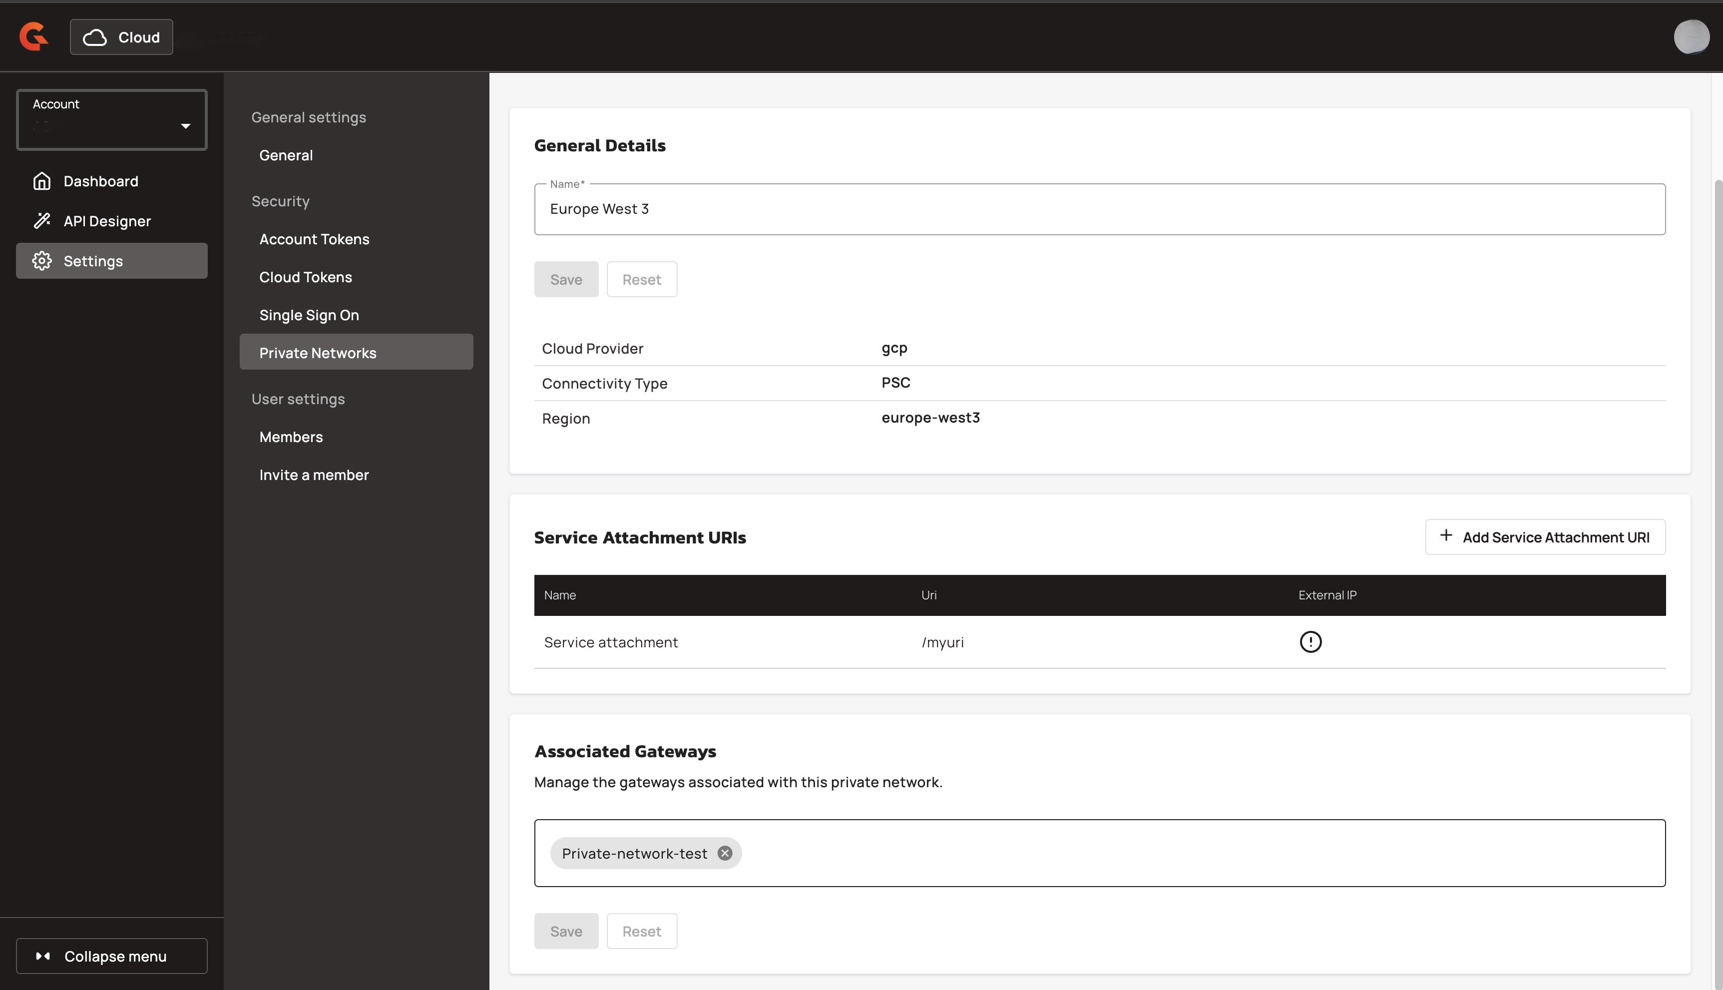Open Single Sign On settings
This screenshot has height=990, width=1723.
309,316
